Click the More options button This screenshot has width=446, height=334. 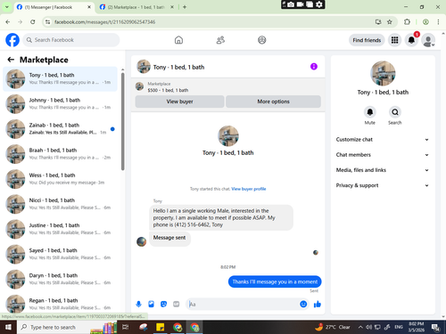click(273, 102)
